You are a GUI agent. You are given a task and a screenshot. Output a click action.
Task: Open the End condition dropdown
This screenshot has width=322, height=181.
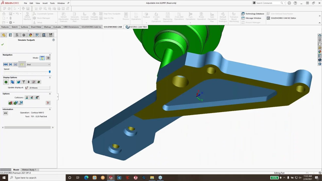pyautogui.click(x=38, y=65)
